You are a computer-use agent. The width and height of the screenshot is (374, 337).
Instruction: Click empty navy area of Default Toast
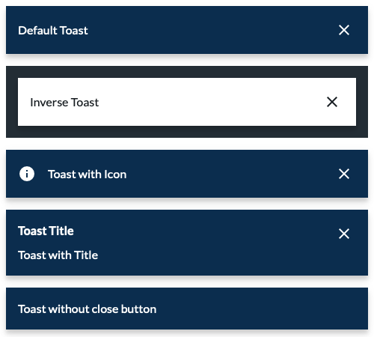(212, 30)
